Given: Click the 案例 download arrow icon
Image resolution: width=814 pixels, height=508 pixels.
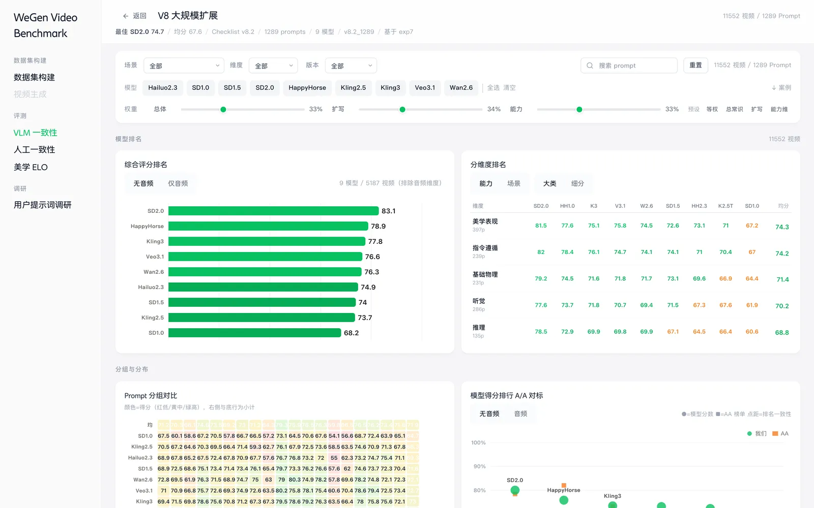Looking at the screenshot, I should coord(774,88).
